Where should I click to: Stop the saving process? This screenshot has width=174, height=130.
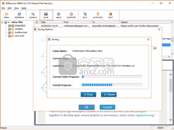[x=88, y=94]
